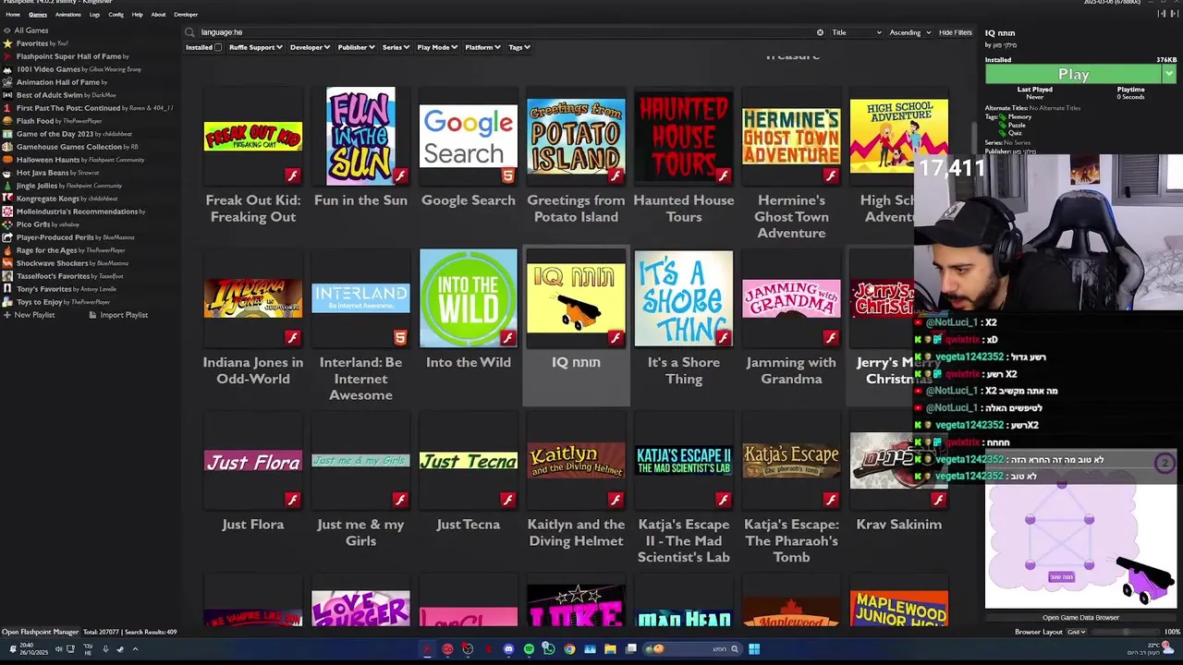Viewport: 1183px width, 665px height.
Task: Adjust the thumbnail scale slider
Action: click(x=1125, y=632)
